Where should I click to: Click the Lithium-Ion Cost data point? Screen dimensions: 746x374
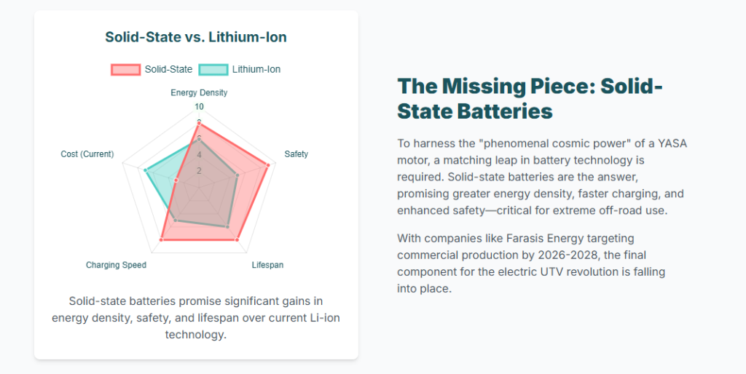click(145, 170)
